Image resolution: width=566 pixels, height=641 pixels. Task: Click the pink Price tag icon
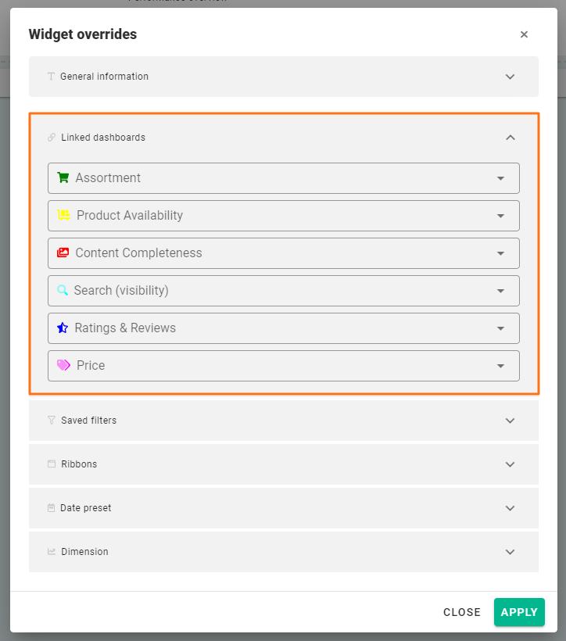(x=63, y=366)
